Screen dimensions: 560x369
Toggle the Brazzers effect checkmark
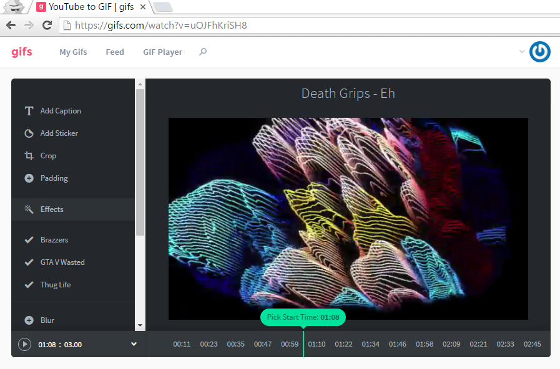[29, 240]
